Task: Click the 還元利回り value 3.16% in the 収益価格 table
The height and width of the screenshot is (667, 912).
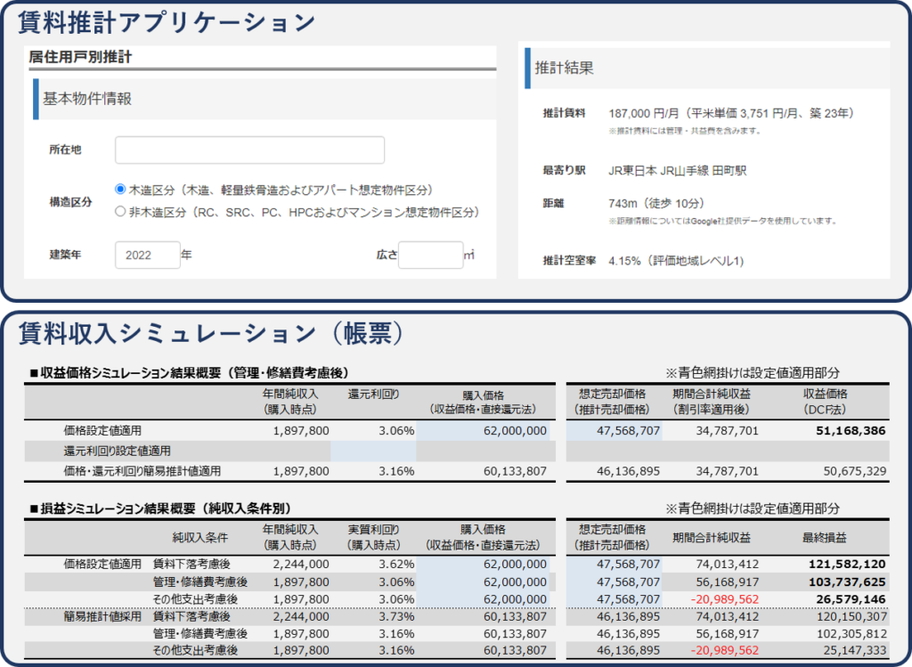Action: [396, 471]
